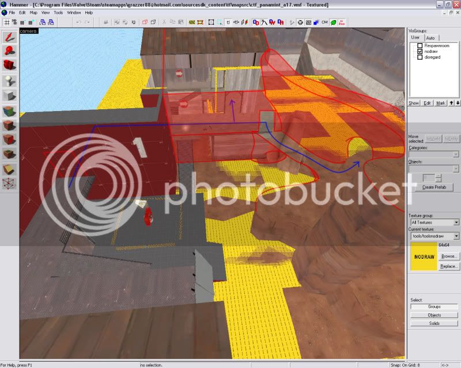
Task: Click the Larger Grid toolbar icon
Action: (x=31, y=22)
